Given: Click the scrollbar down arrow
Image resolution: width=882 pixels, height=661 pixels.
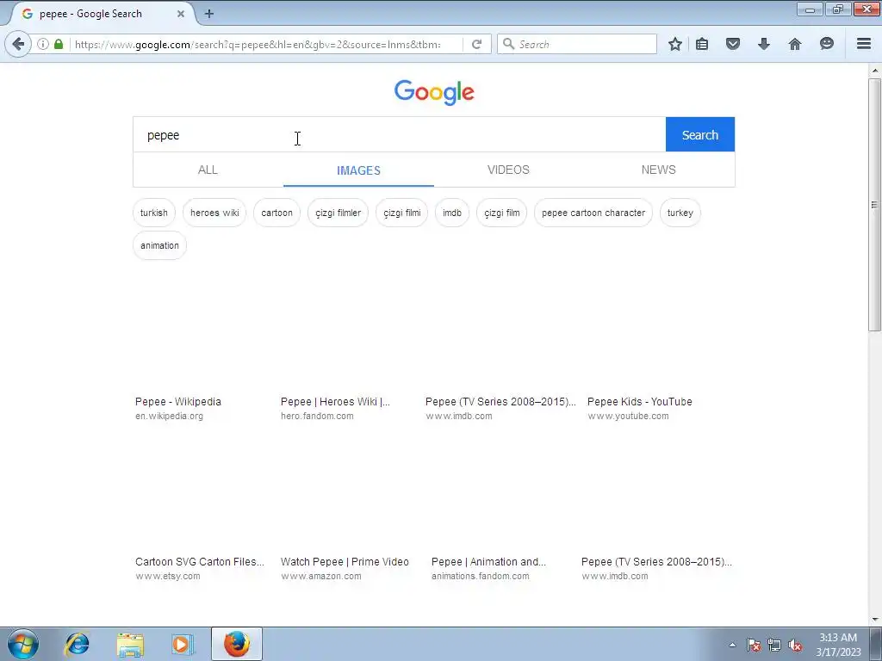Looking at the screenshot, I should click(x=875, y=620).
